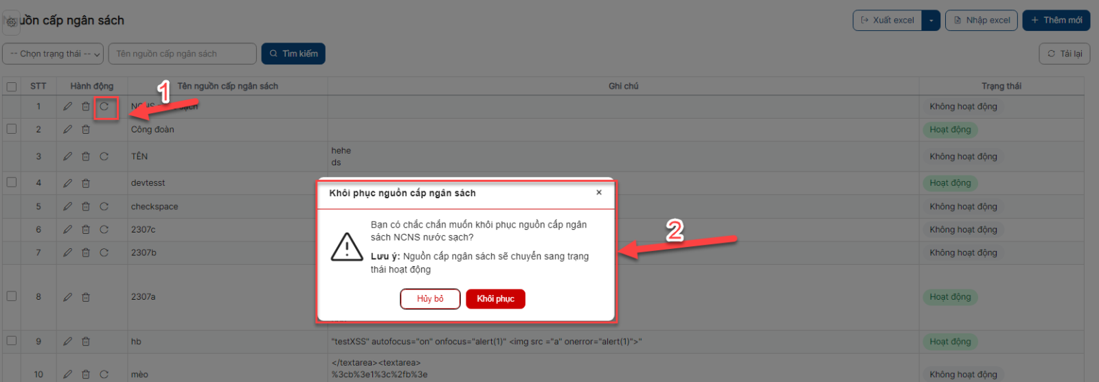This screenshot has width=1099, height=382.
Task: Close the Khôi phục dialog with X
Action: 599,193
